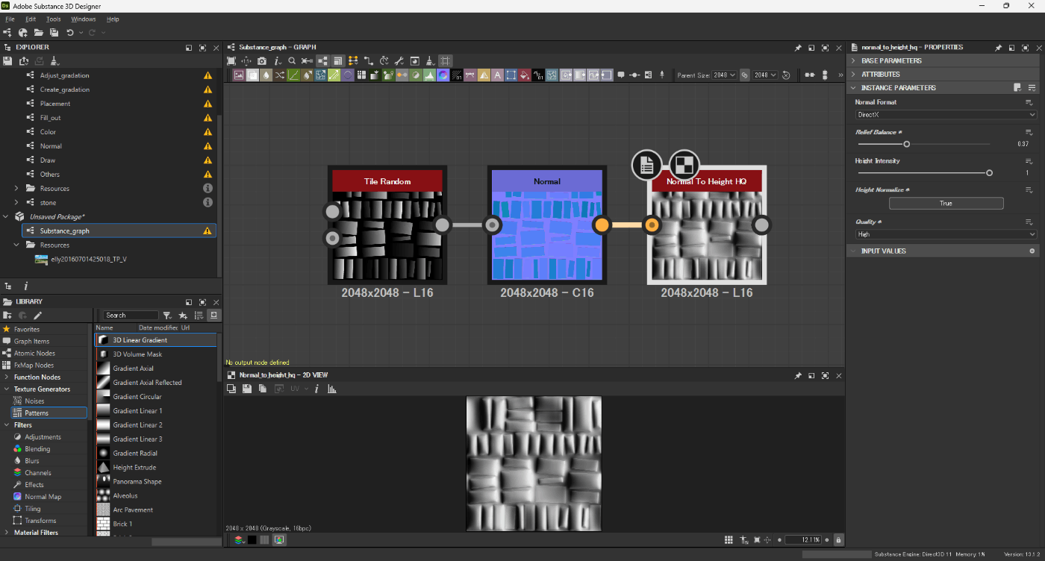Click the 2D view save image icon
Image resolution: width=1045 pixels, height=561 pixels.
coord(247,389)
